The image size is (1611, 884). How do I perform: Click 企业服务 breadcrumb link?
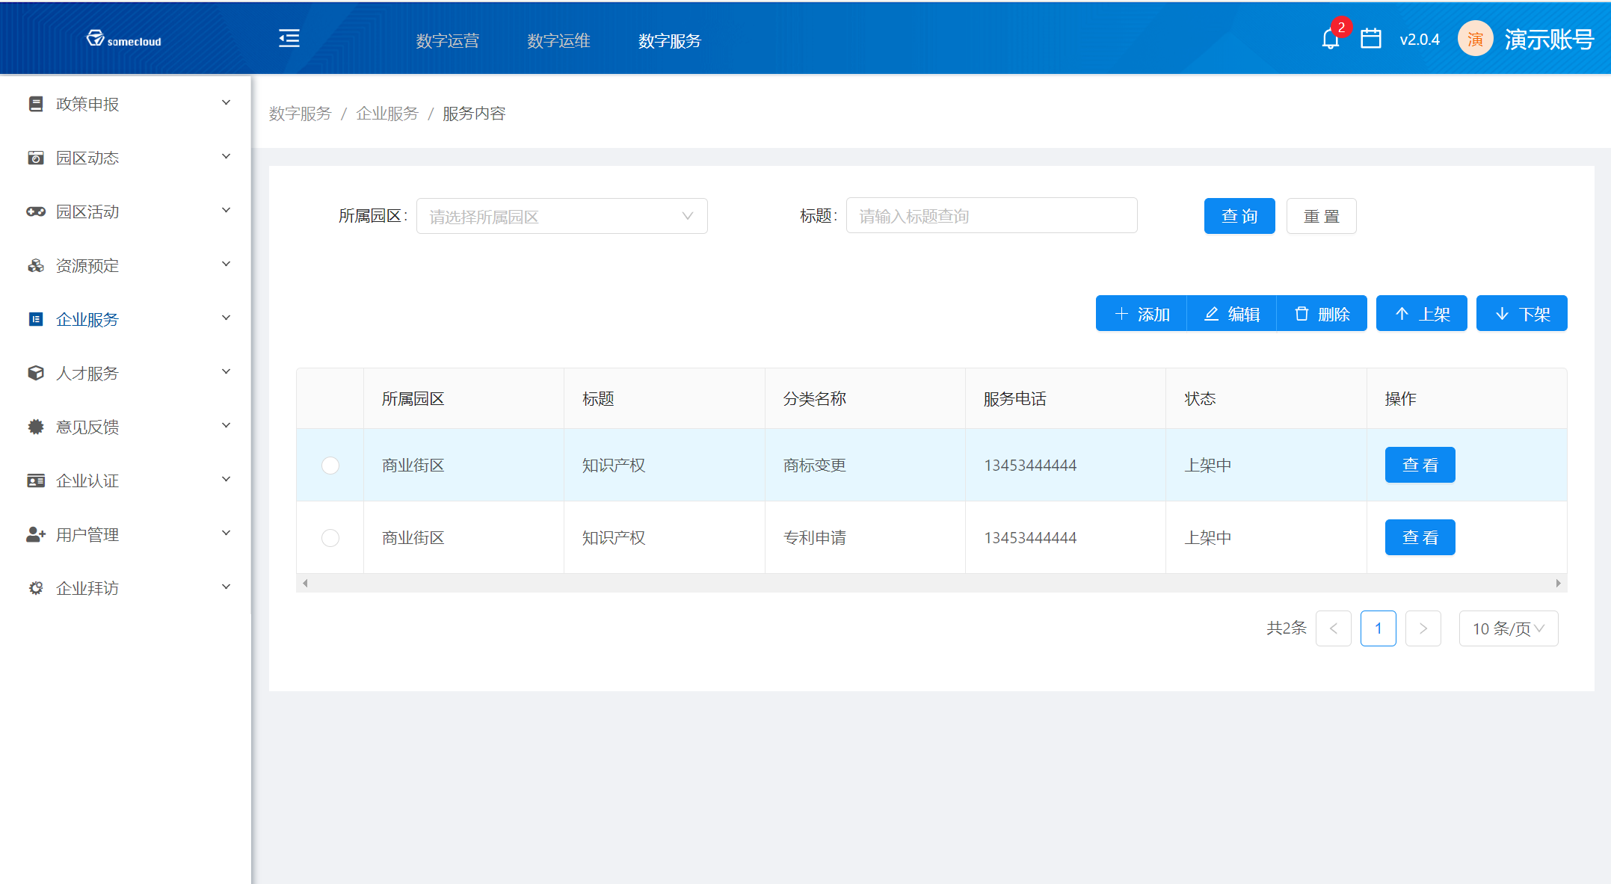point(387,113)
